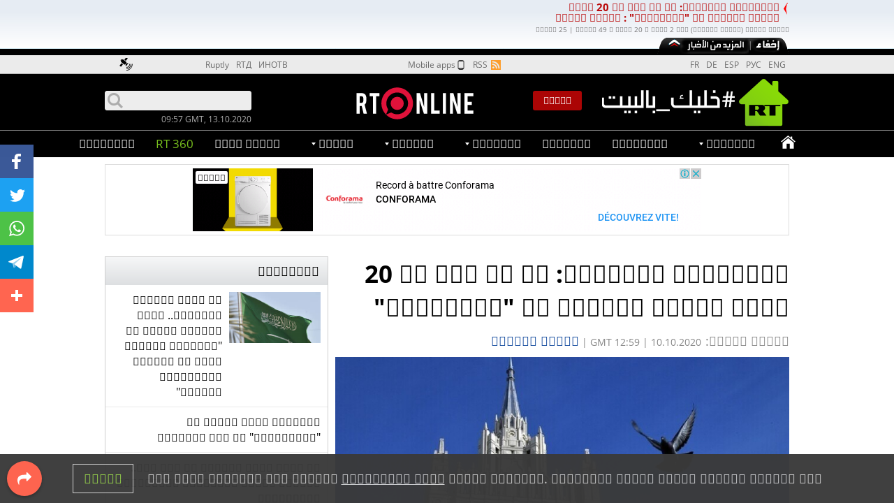This screenshot has width=894, height=503.
Task: Open the RT 360 menu item
Action: (175, 144)
